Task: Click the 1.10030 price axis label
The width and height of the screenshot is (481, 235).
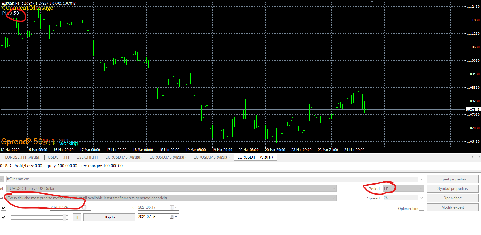Action: point(473,60)
